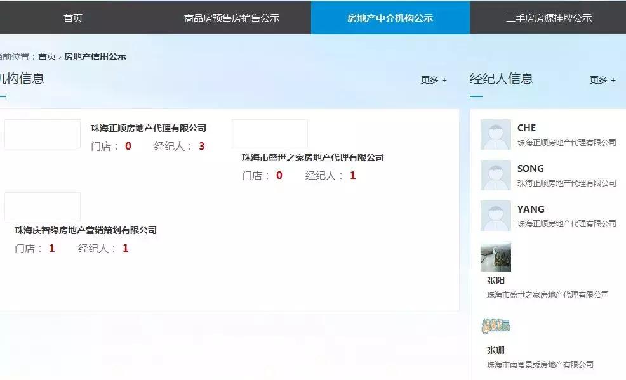Click the YANG agent avatar icon
The image size is (626, 380).
pos(496,216)
